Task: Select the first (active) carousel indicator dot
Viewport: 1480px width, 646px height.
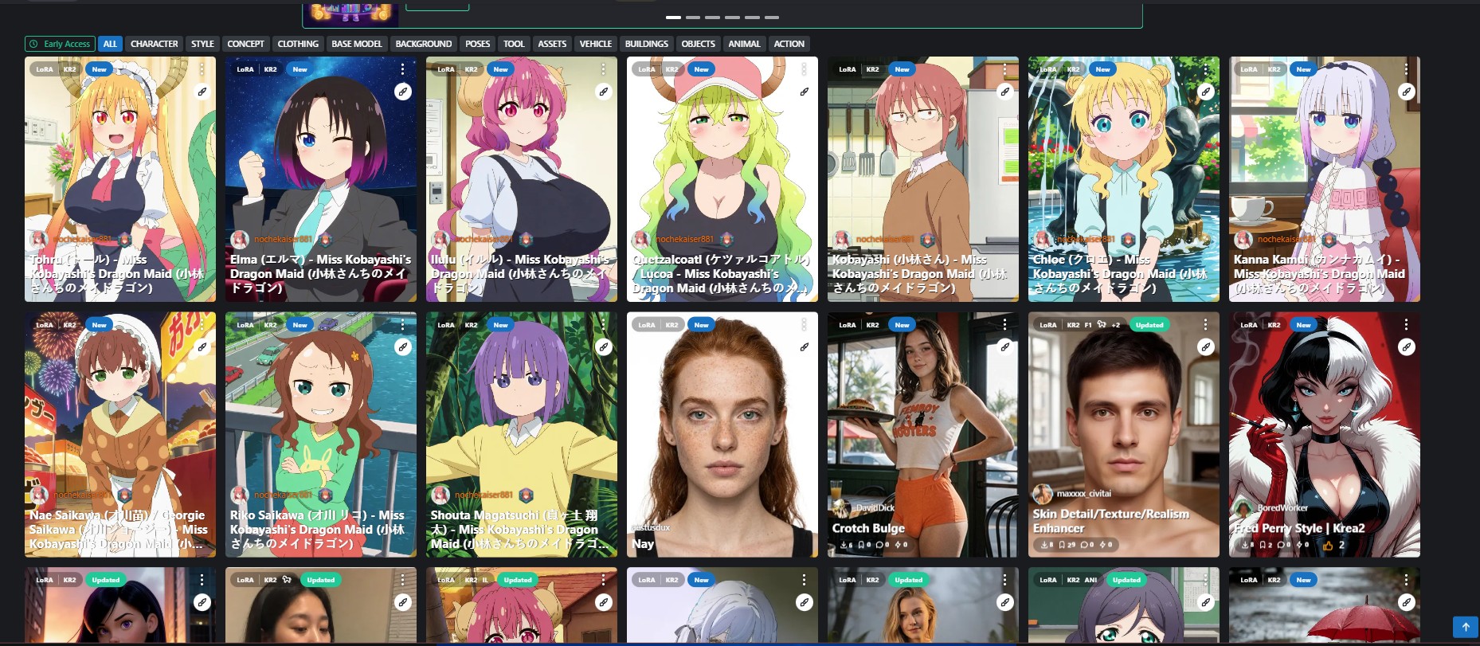Action: click(673, 17)
